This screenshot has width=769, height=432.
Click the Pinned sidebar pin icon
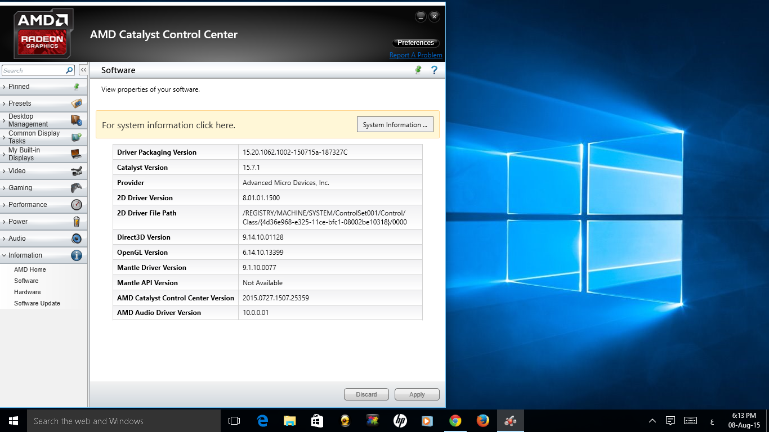point(77,87)
